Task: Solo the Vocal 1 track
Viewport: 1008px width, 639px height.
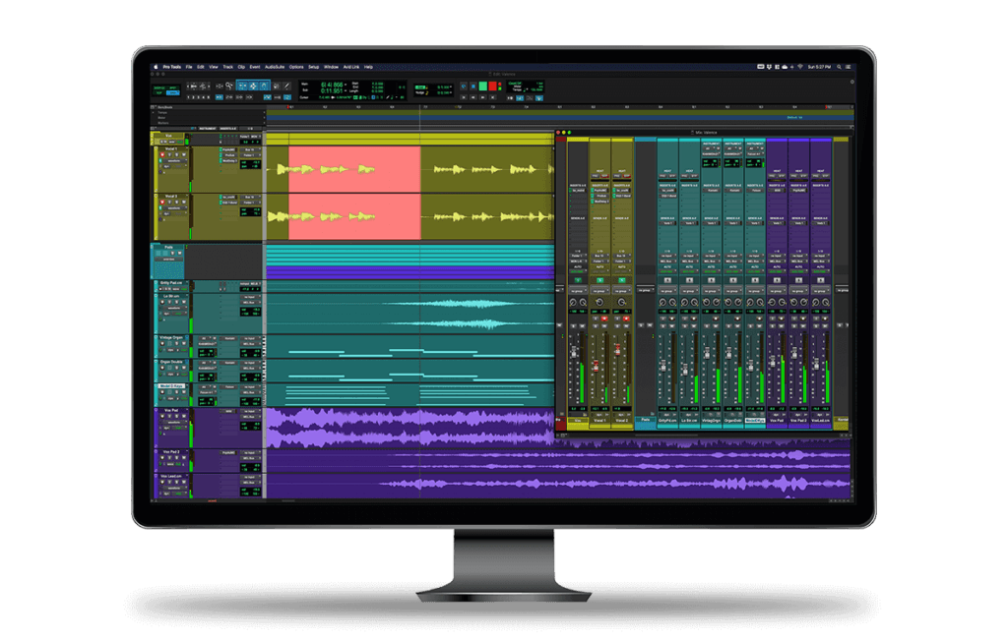Action: click(169, 154)
